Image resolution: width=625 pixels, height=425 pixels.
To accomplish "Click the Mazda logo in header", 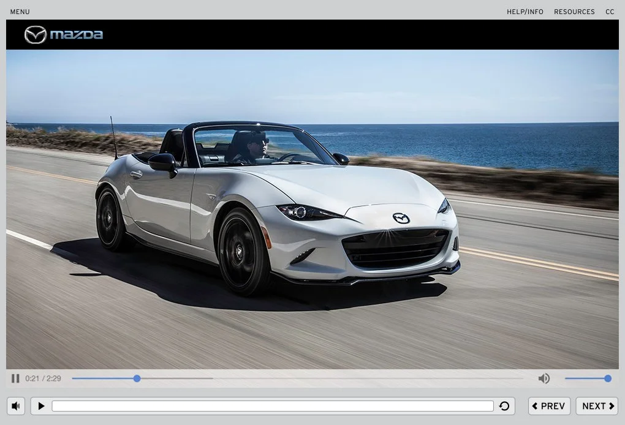I will 63,35.
